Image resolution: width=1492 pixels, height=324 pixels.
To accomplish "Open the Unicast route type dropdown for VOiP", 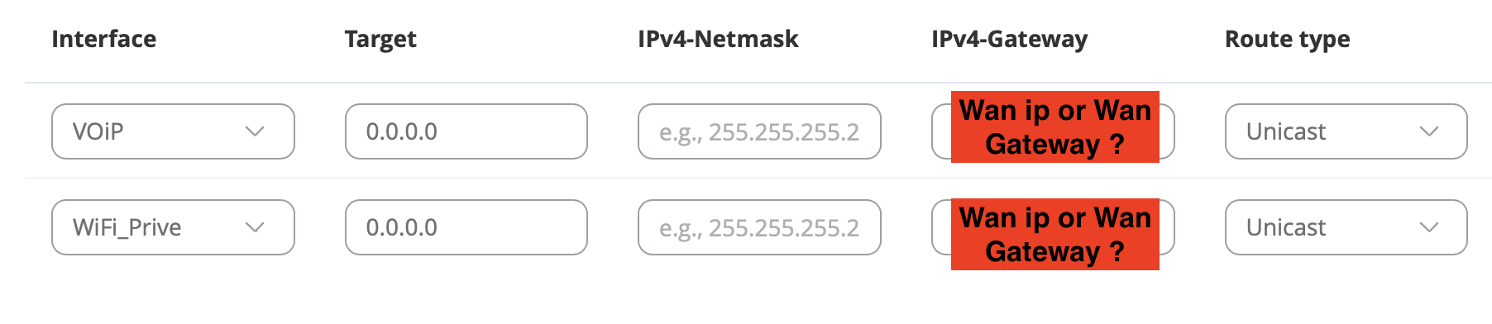I will coord(1346,131).
